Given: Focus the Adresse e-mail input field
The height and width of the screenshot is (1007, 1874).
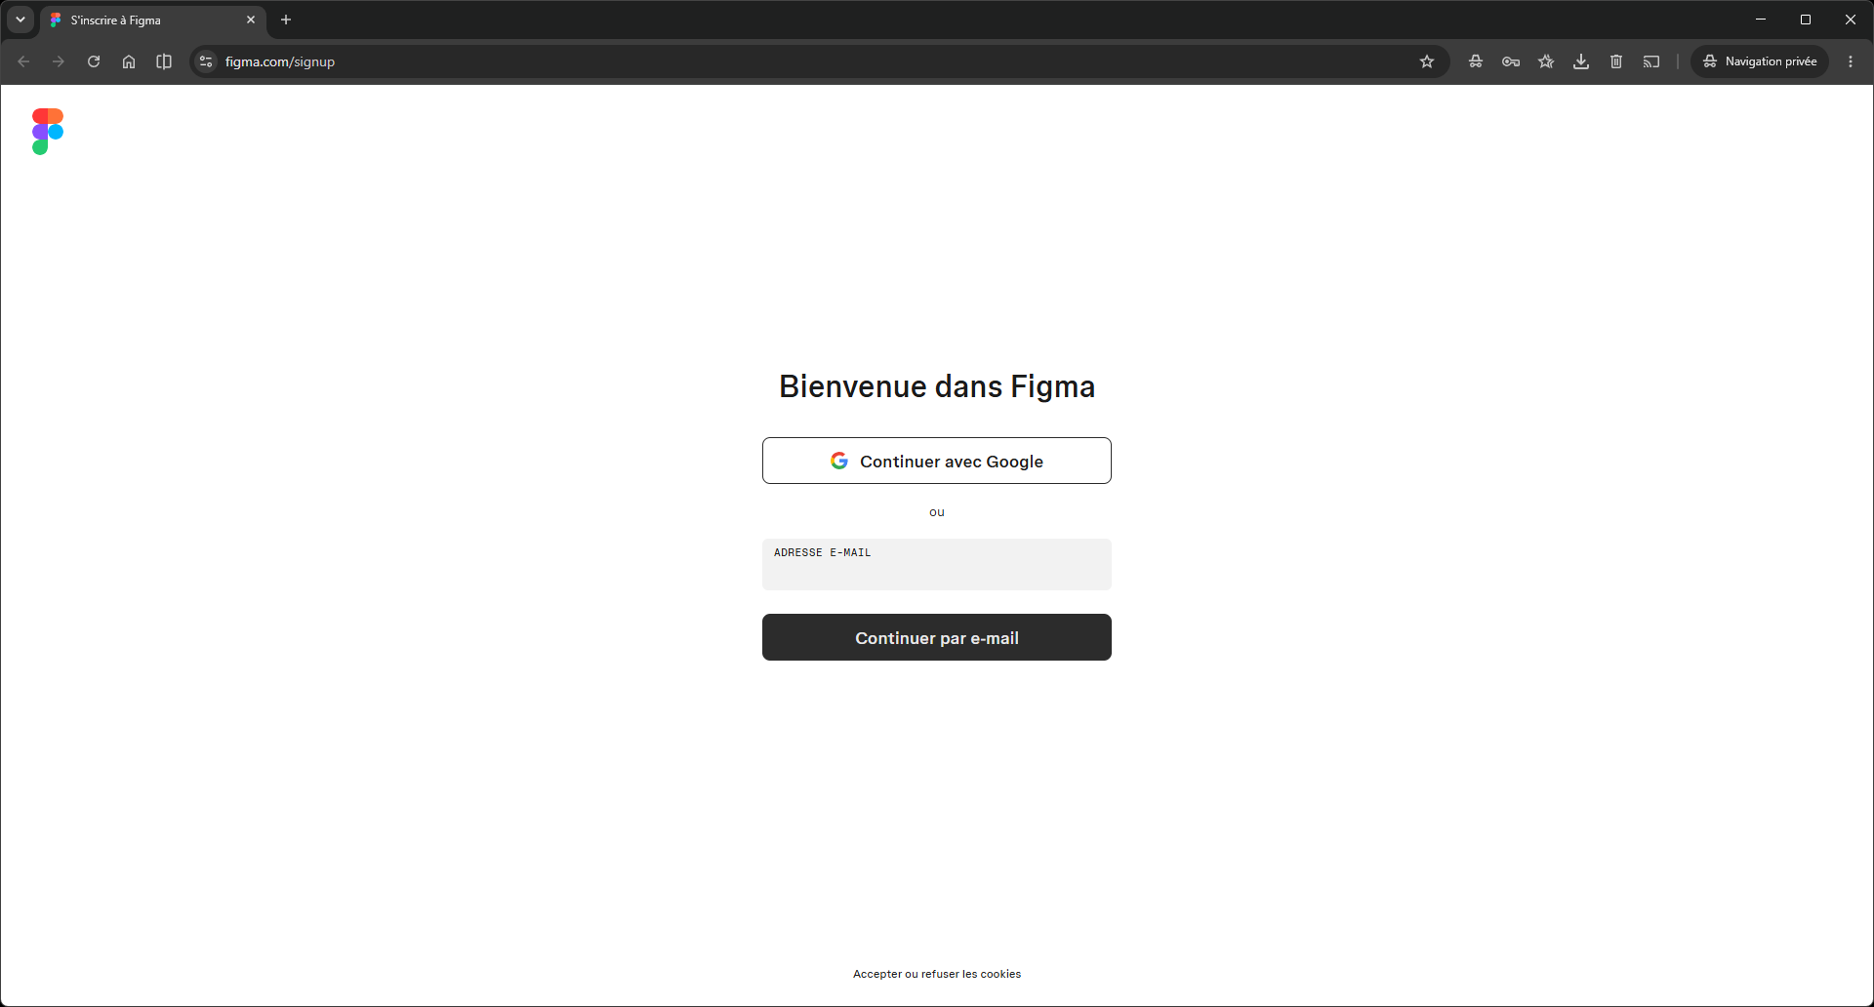Looking at the screenshot, I should (x=937, y=564).
